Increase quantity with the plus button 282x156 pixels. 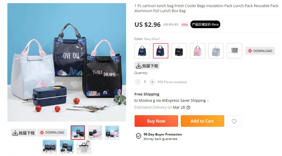pos(152,82)
